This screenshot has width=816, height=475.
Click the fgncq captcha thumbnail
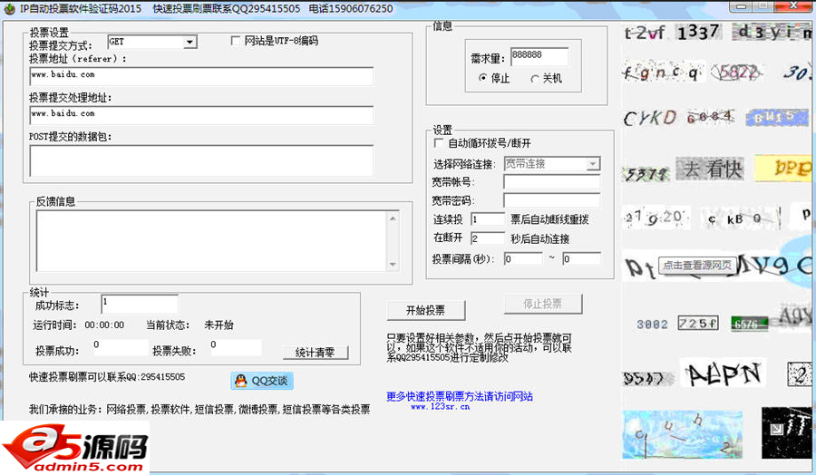[x=662, y=73]
